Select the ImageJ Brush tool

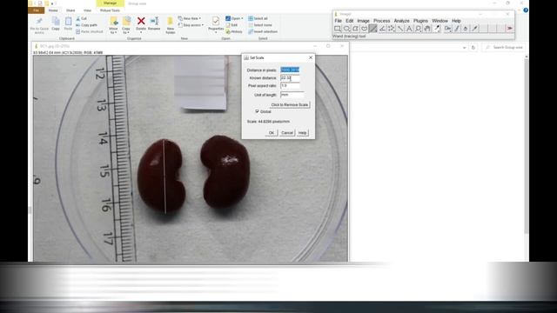click(475, 29)
